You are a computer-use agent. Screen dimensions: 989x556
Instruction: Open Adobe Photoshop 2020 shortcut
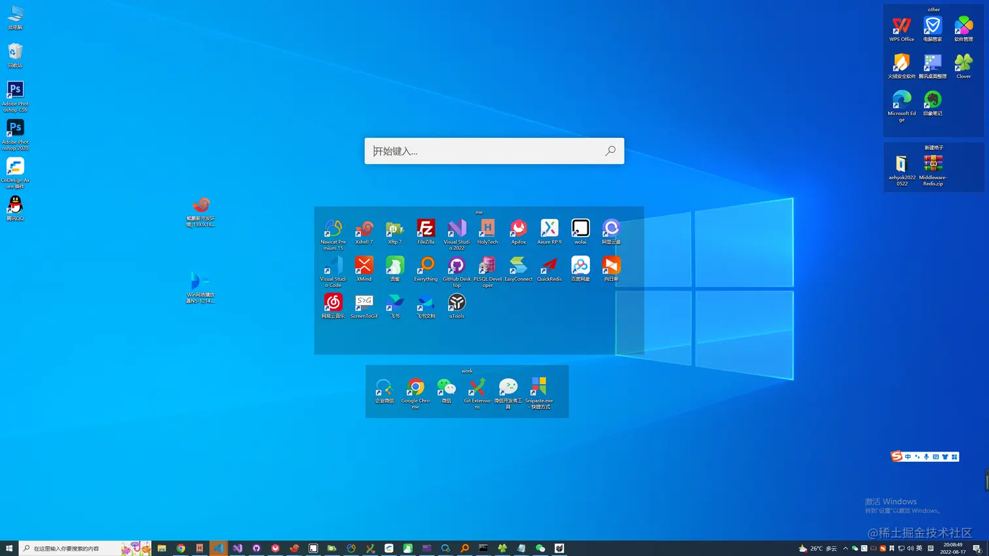point(15,134)
